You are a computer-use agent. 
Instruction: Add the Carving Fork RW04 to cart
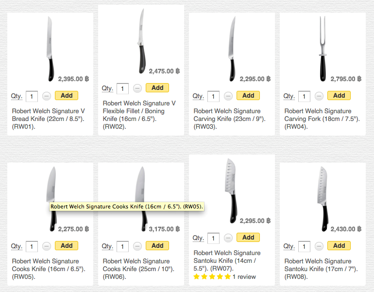339,96
